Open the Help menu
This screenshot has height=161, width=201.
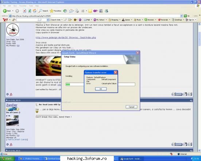[37, 6]
